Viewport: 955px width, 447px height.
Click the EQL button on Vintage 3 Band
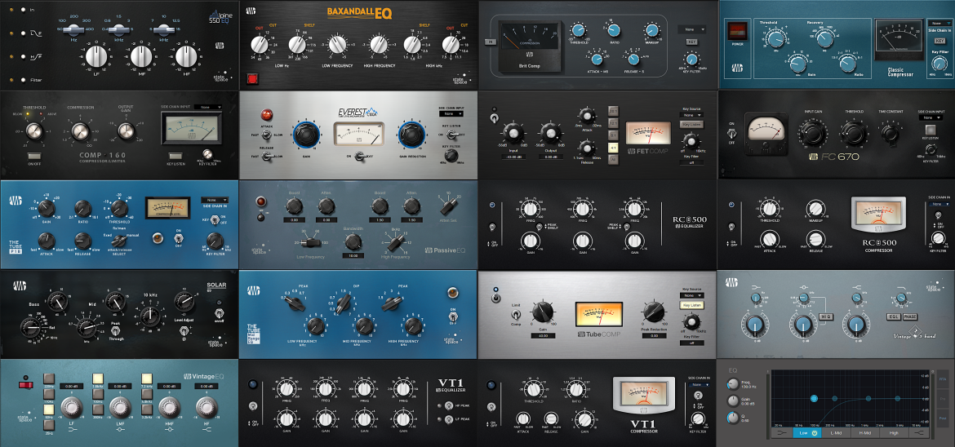pos(894,316)
